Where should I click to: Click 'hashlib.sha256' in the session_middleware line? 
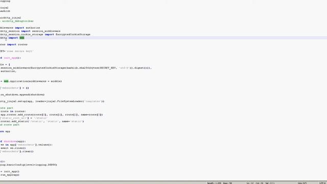77,68
